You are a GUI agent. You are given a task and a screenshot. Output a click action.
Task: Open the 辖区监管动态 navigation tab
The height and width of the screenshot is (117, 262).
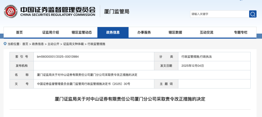82,33
